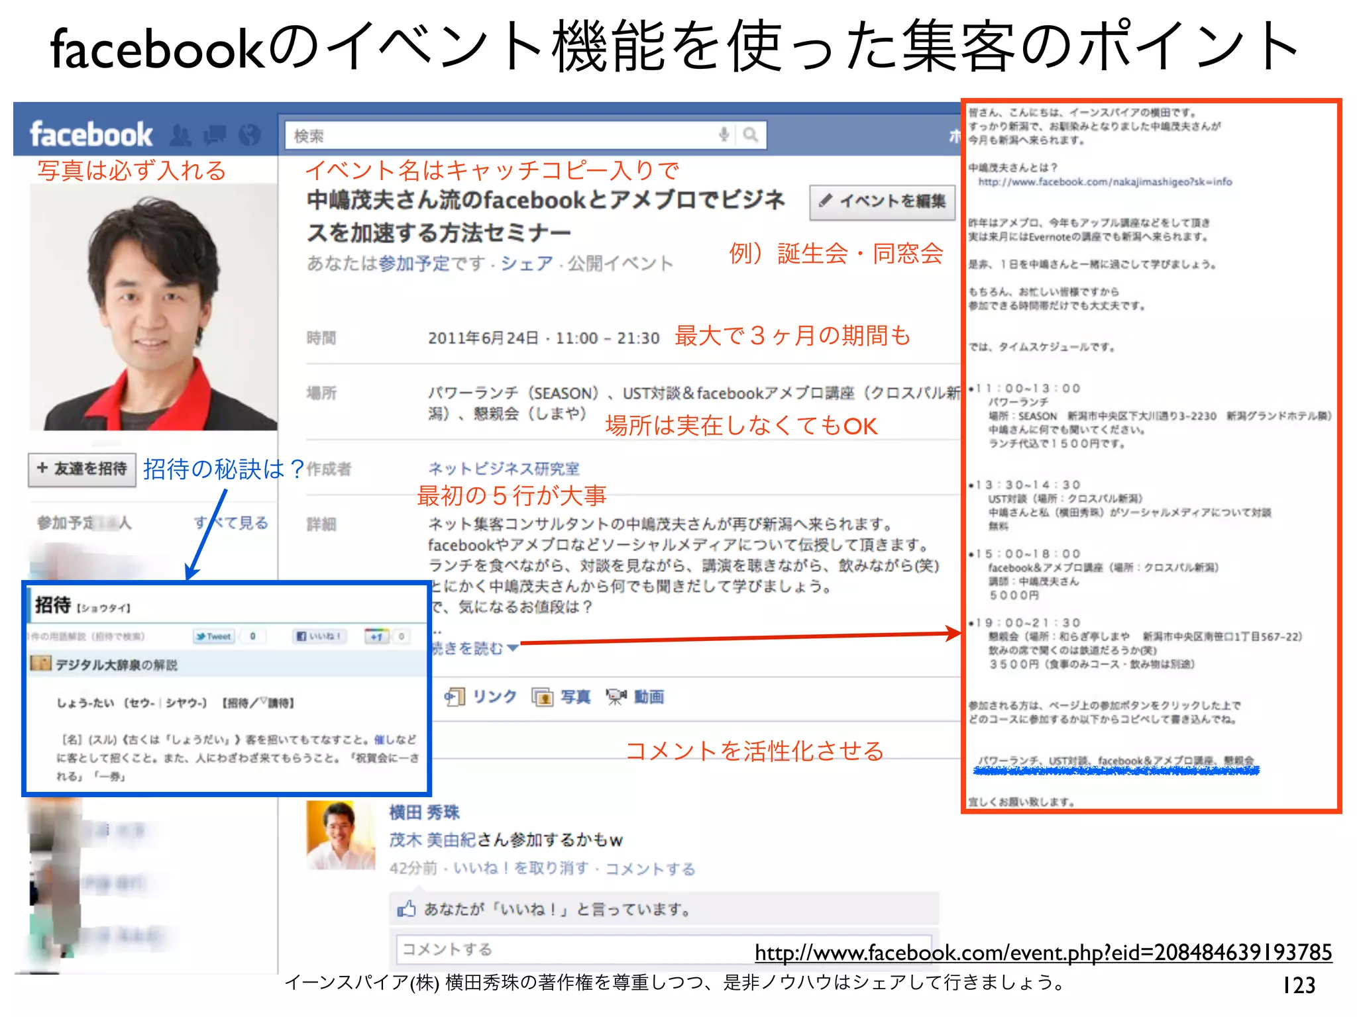The width and height of the screenshot is (1357, 1017).
Task: Open messages icon in facebook header
Action: click(215, 135)
